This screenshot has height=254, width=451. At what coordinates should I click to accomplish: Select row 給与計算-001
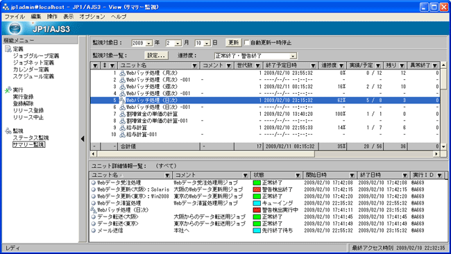coord(265,135)
